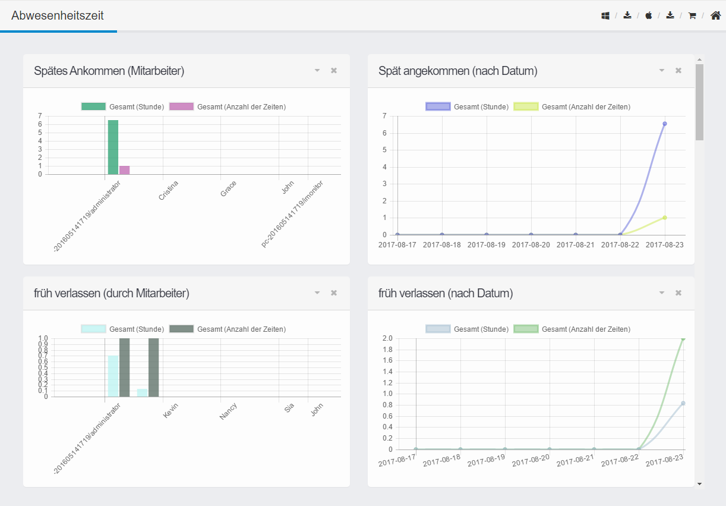
Task: Collapse früh verlassen (durch Mitarbeiter) panel via arrow
Action: coord(317,293)
